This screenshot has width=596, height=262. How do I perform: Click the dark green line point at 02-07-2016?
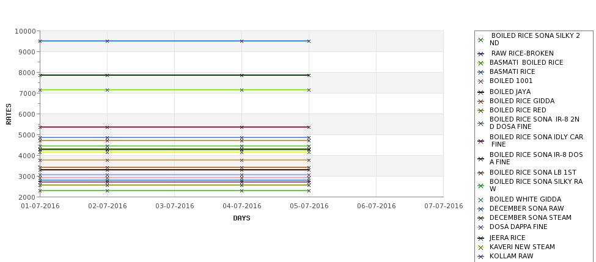107,75
